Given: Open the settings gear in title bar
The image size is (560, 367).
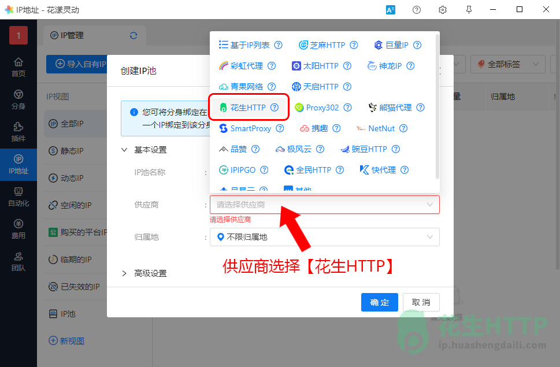Looking at the screenshot, I should [x=443, y=10].
